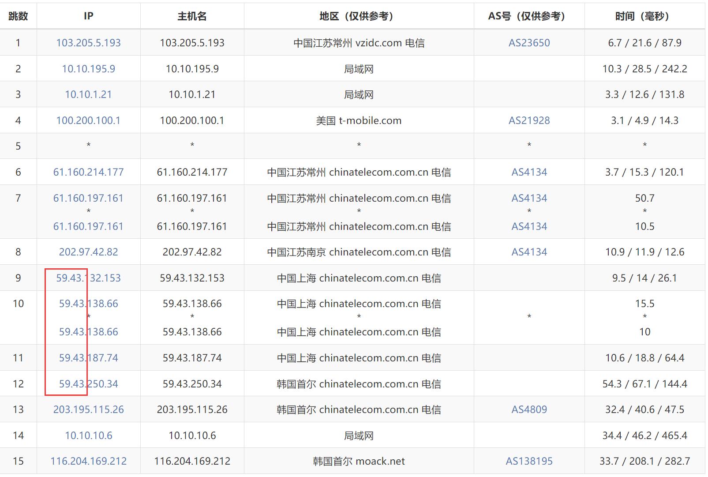Select hostname cell 100.200.100.1

192,120
